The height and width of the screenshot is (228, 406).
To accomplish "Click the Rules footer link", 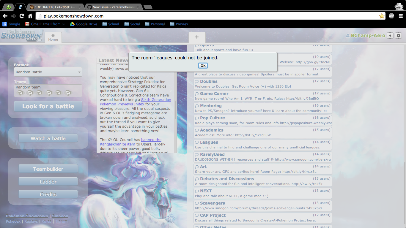I will (46, 221).
